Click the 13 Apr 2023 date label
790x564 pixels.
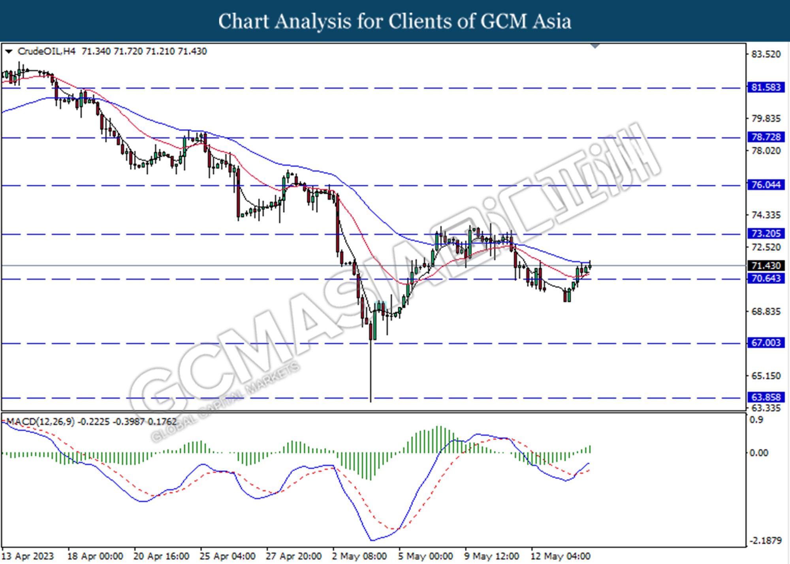tap(28, 556)
